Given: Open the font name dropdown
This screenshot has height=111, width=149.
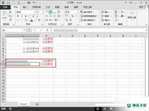Looking at the screenshot, I should (35, 12).
